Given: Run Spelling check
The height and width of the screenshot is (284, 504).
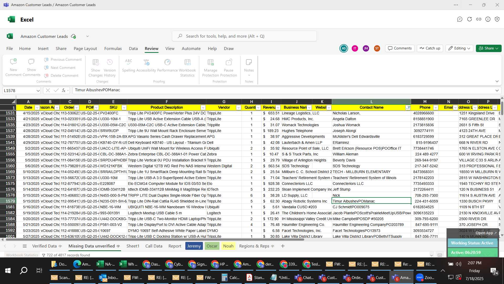Looking at the screenshot, I should pos(129,65).
